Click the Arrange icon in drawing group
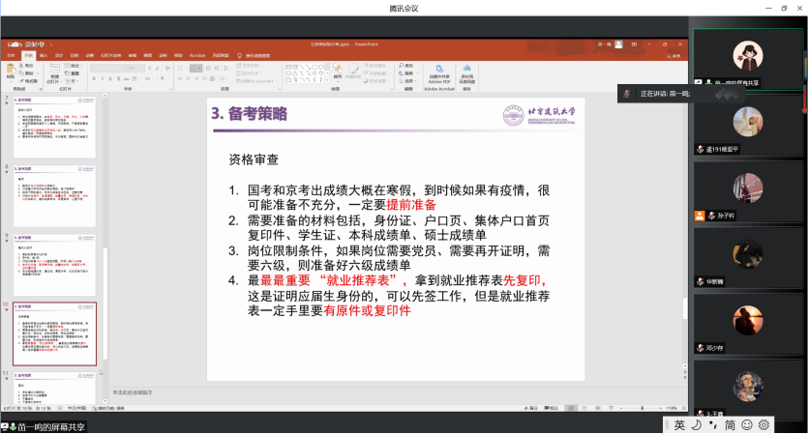The width and height of the screenshot is (809, 434). pos(338,72)
